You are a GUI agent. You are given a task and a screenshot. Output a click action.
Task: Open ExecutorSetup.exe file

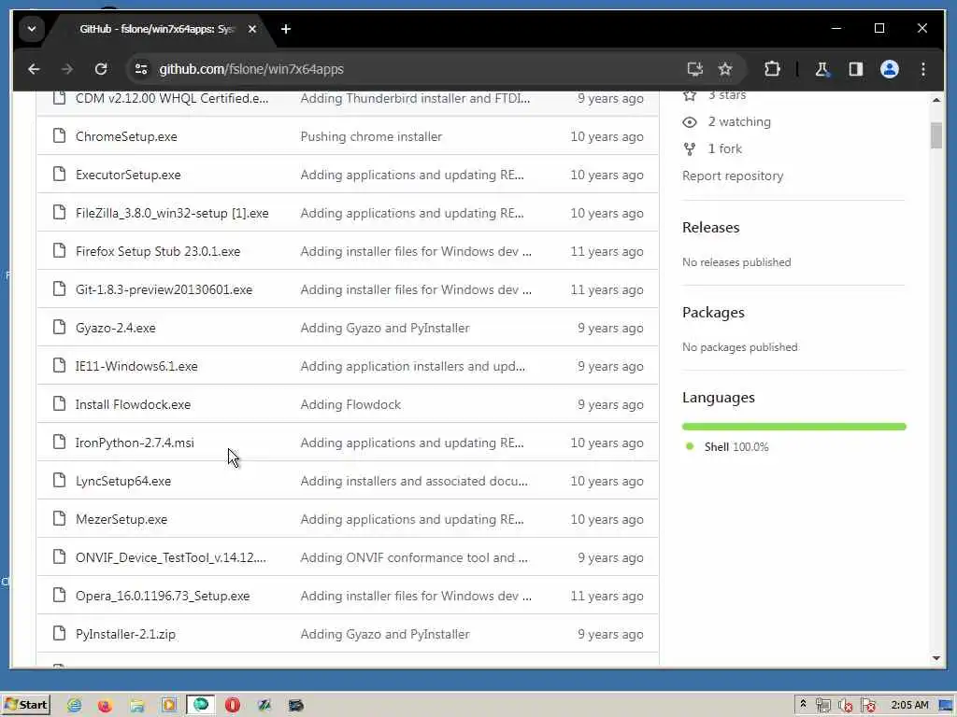coord(128,175)
